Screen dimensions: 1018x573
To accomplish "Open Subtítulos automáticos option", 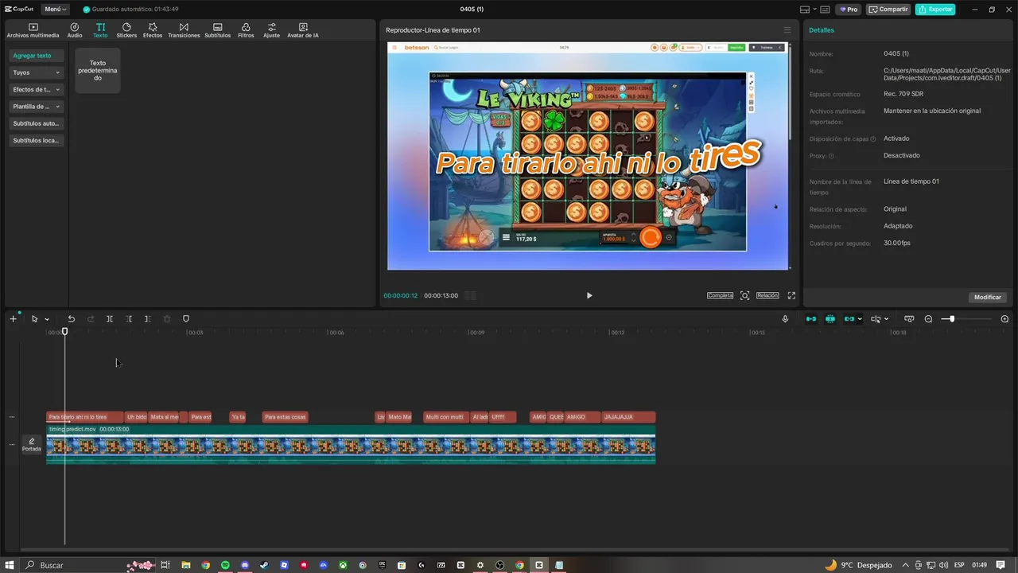I will [37, 123].
